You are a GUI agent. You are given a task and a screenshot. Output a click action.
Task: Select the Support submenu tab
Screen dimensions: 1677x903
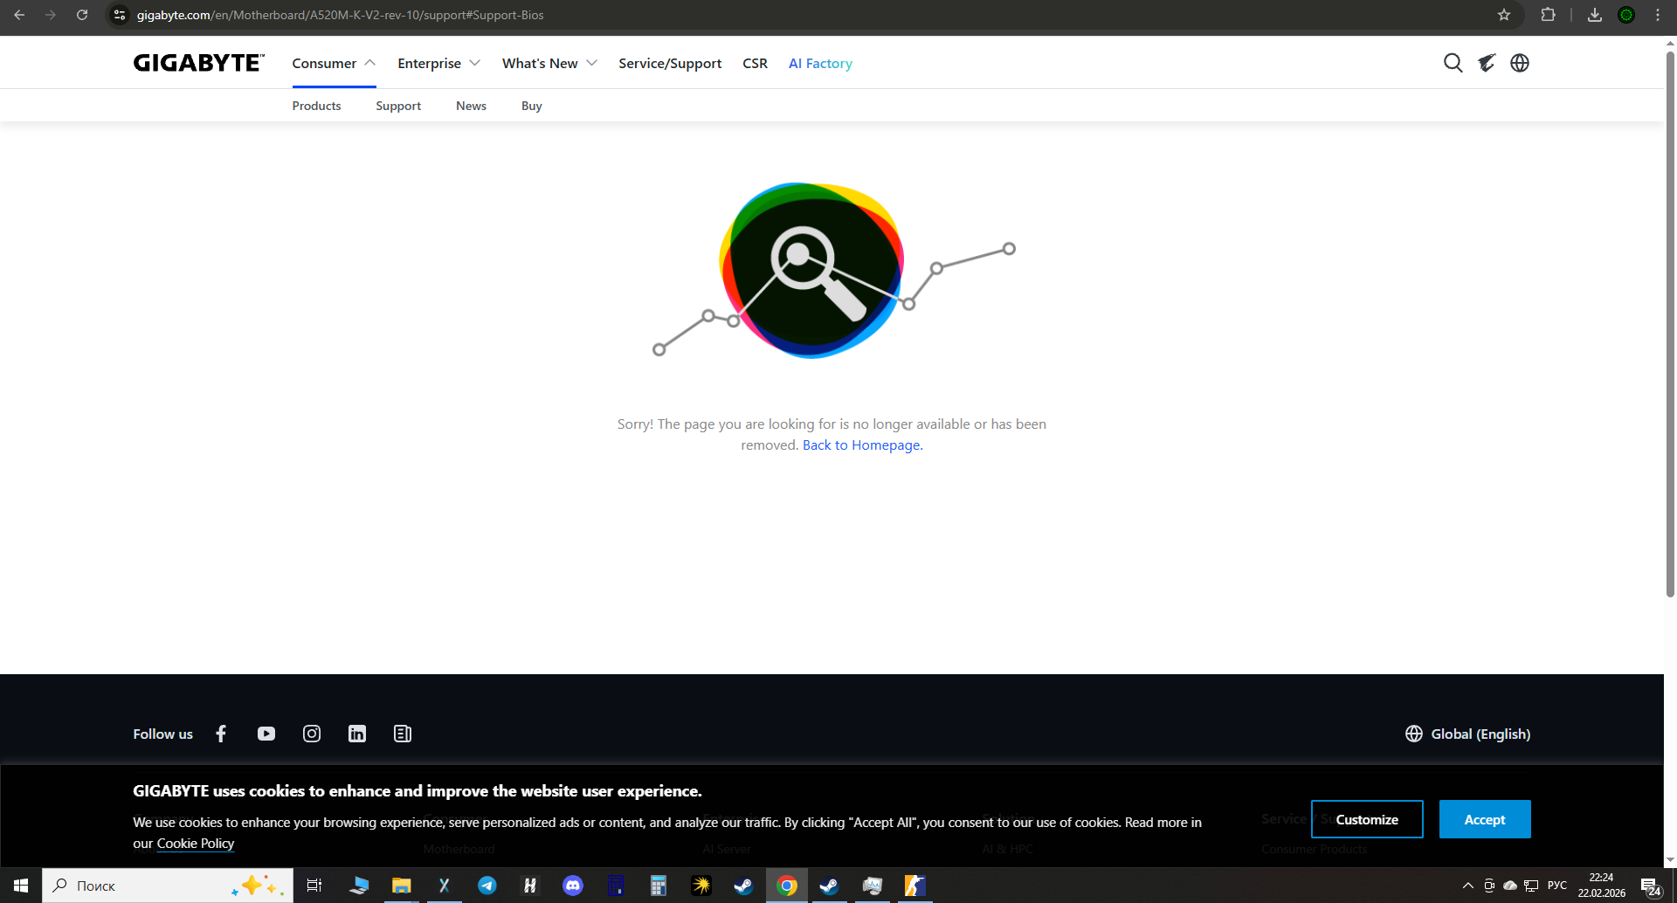point(398,106)
